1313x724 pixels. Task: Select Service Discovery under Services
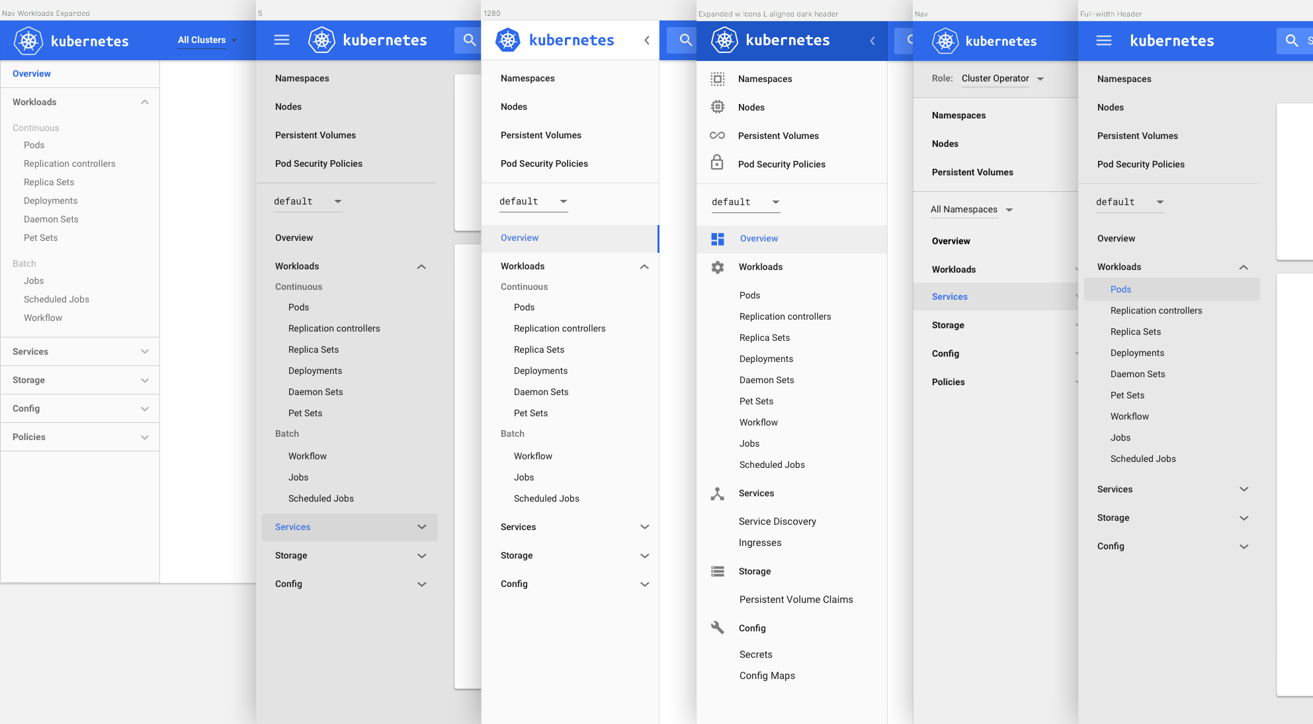tap(778, 521)
